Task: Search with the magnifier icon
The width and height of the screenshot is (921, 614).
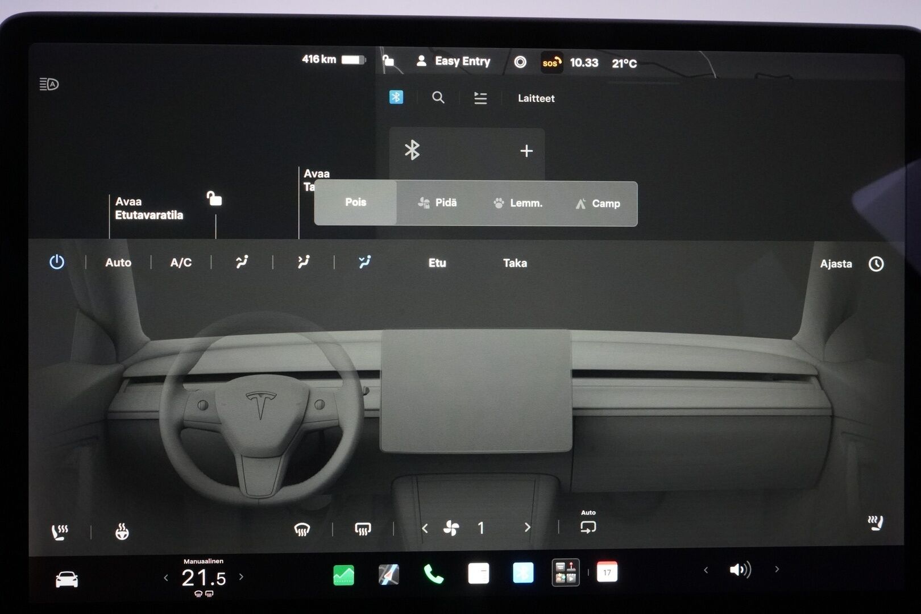Action: (438, 97)
